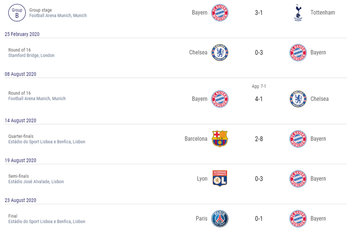Click Tottenham crest in group stage match
The height and width of the screenshot is (239, 347).
298,13
